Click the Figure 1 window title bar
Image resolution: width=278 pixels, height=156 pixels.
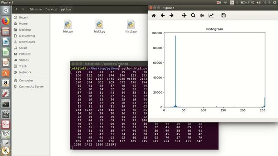(x=213, y=8)
